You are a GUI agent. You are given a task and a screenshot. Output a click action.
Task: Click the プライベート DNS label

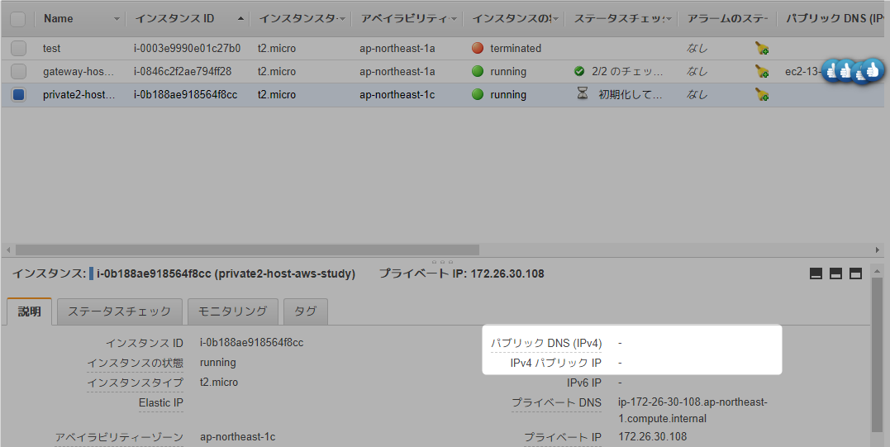[557, 402]
